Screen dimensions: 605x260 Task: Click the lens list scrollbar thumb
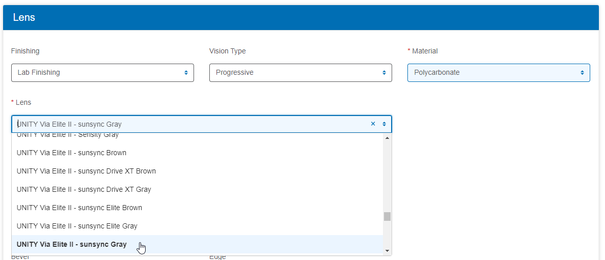(x=387, y=217)
